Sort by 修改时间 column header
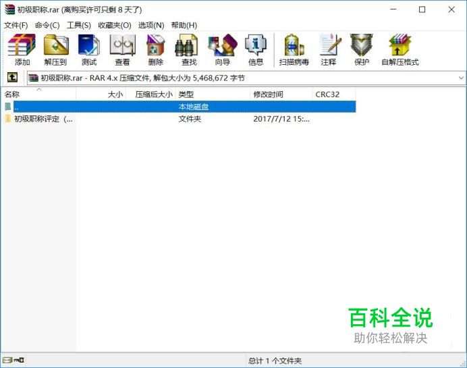Screen dimensions: 467x368 coord(281,95)
